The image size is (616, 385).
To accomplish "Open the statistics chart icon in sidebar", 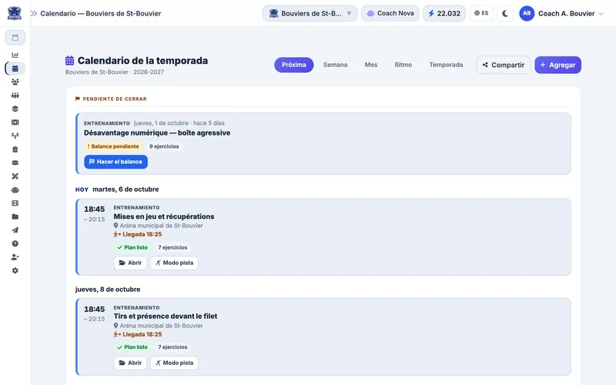I will [x=15, y=55].
